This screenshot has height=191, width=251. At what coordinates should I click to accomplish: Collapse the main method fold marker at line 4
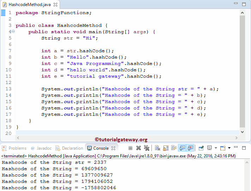pos(13,31)
